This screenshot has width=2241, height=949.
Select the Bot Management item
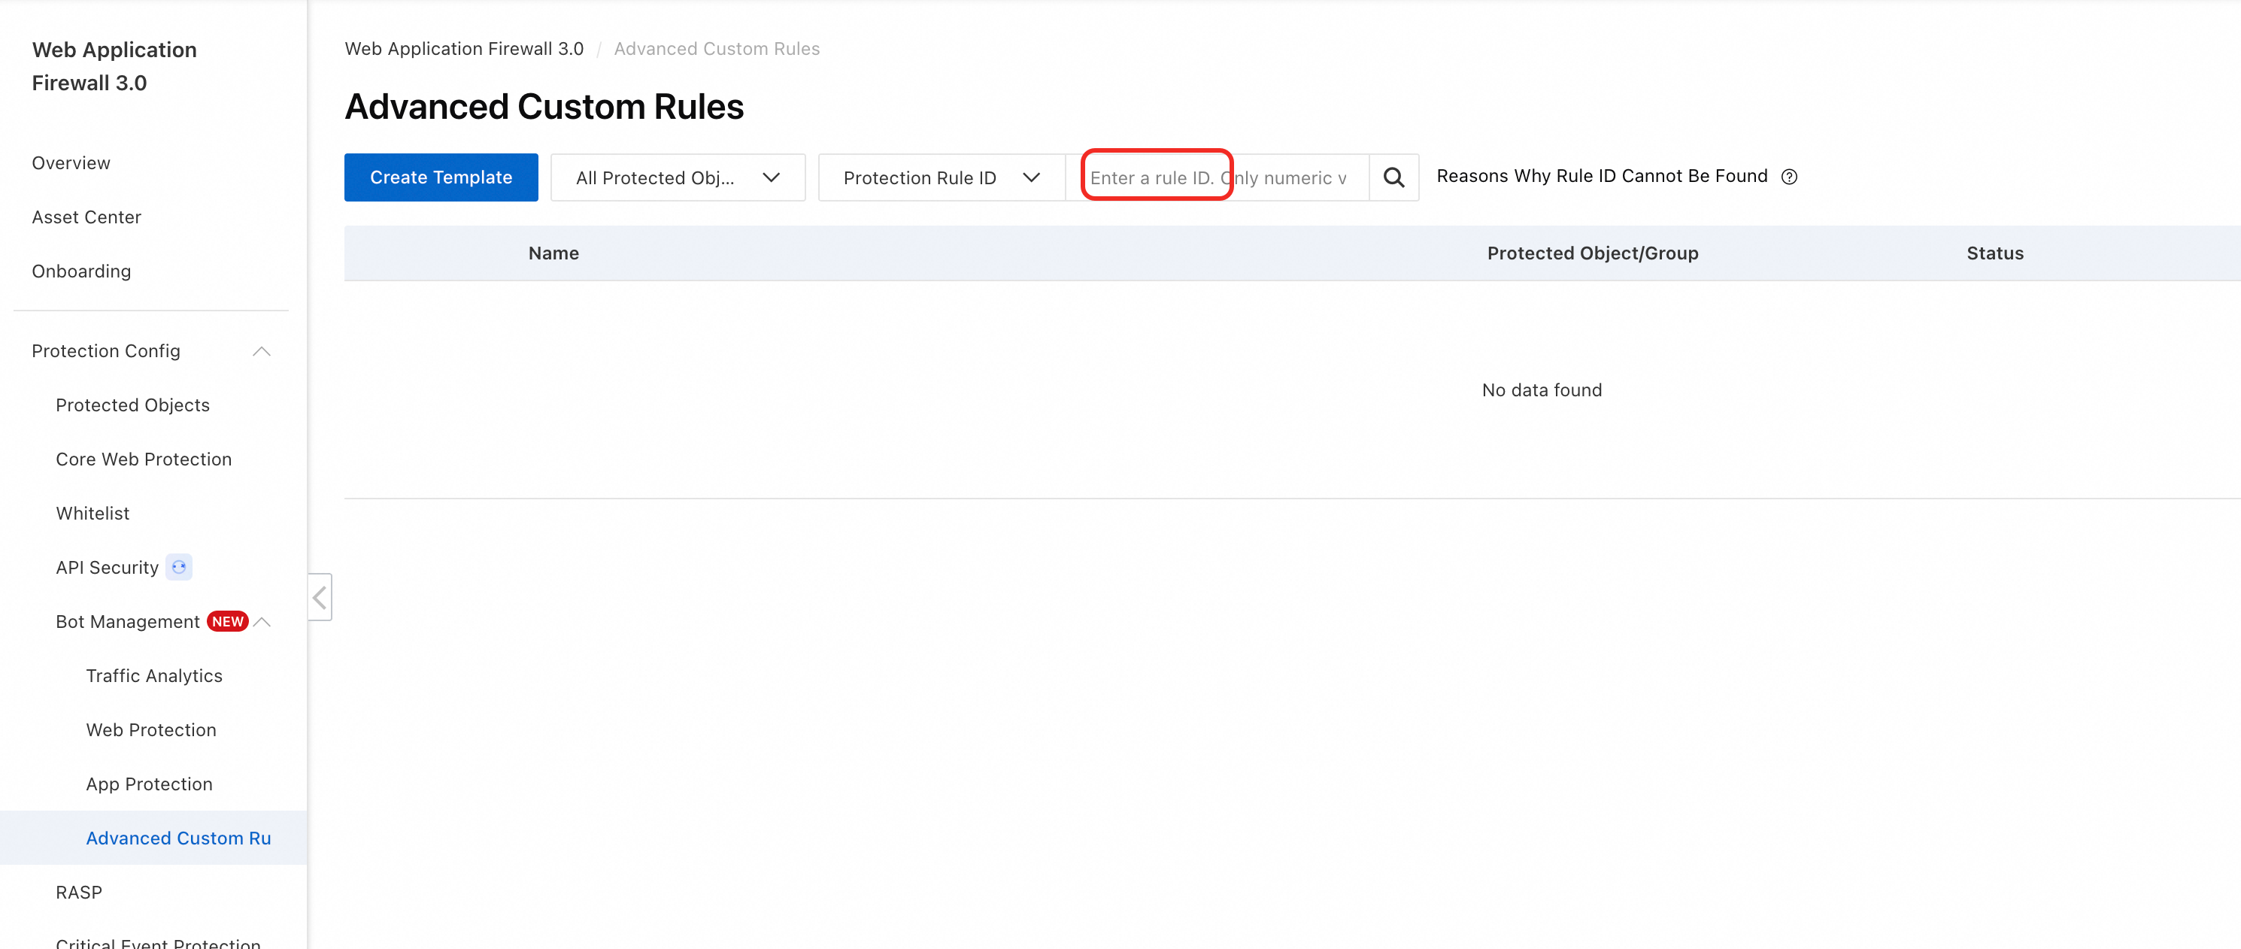point(128,622)
